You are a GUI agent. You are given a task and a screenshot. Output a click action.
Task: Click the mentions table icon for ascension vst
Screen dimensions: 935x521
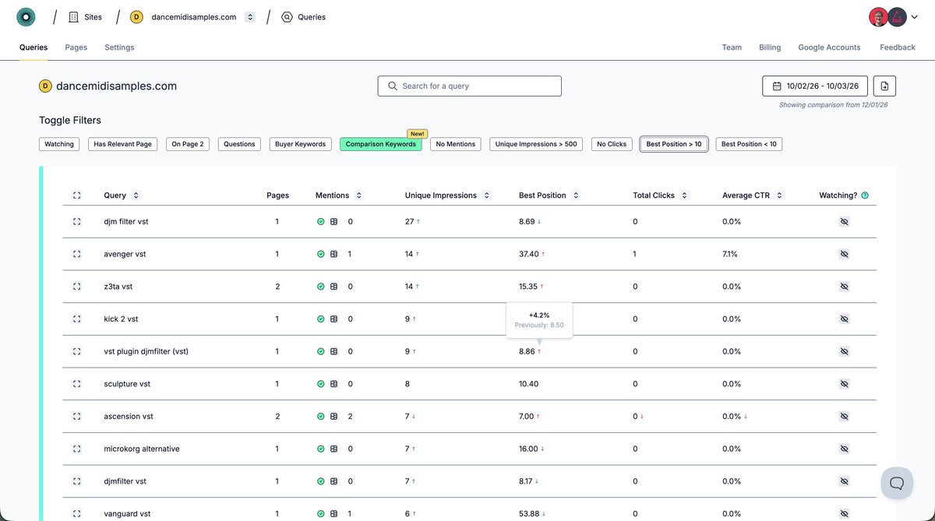click(333, 417)
